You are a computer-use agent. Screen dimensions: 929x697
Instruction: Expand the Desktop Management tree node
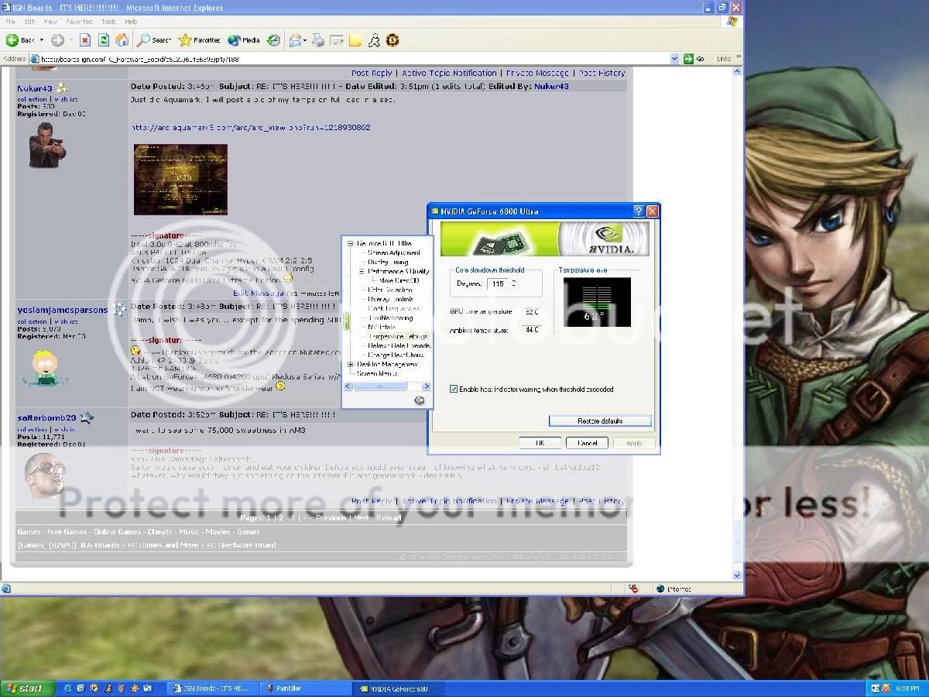pos(351,364)
